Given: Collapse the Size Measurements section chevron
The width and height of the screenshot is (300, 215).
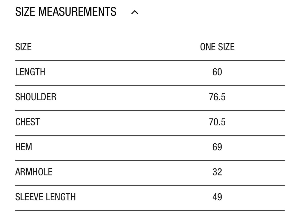Looking at the screenshot, I should [135, 12].
